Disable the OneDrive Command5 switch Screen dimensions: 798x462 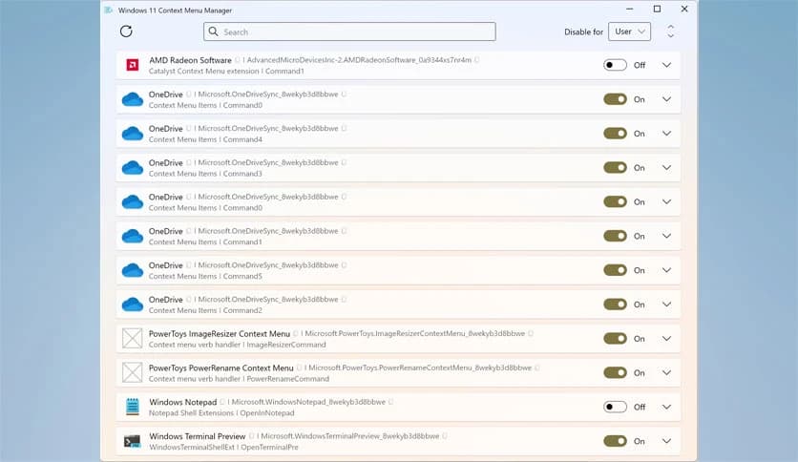click(x=615, y=270)
